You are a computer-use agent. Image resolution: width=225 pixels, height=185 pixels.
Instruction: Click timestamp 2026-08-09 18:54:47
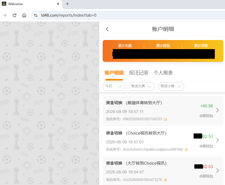tap(125, 172)
